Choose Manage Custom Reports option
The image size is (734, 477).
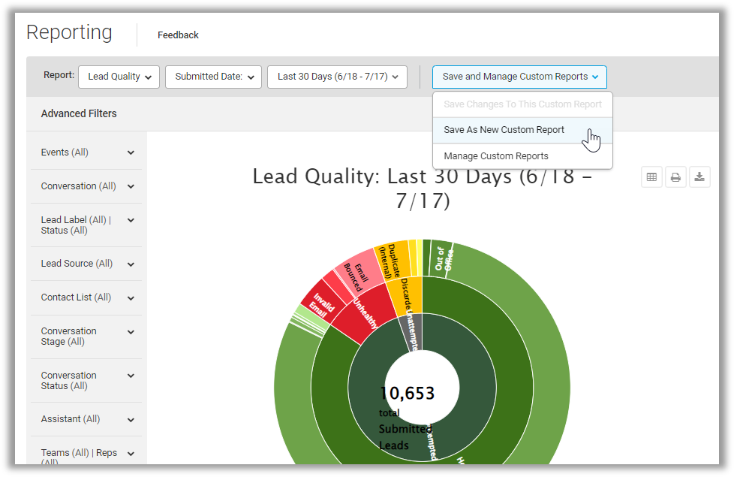pyautogui.click(x=496, y=156)
